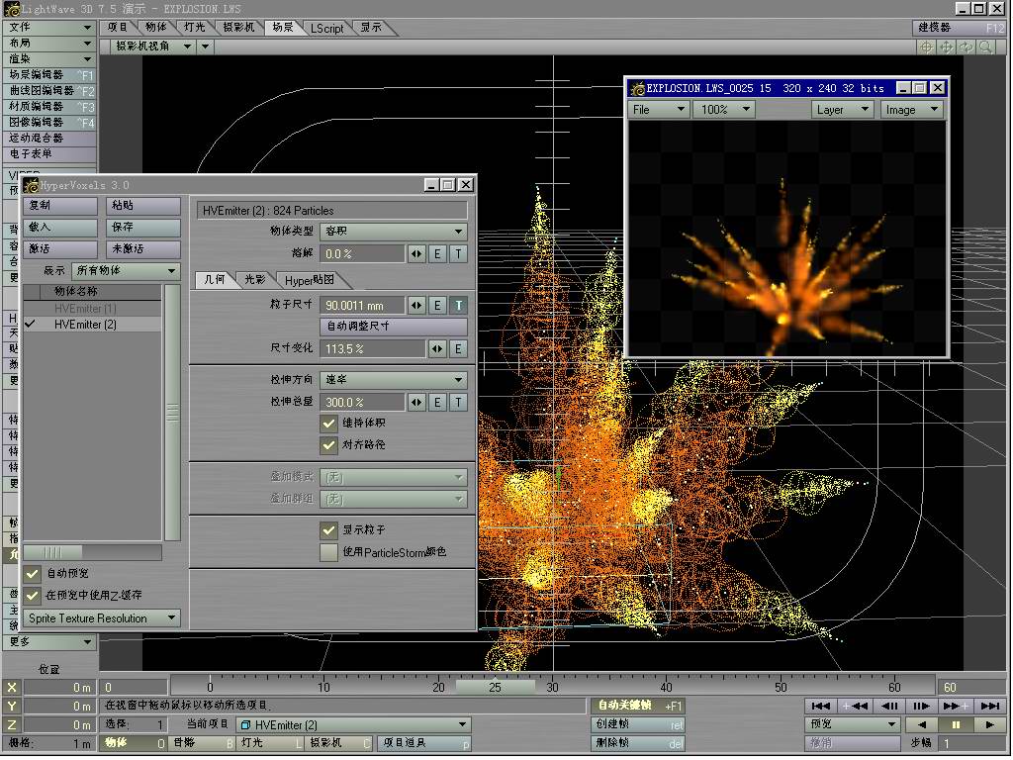The image size is (1013, 760).
Task: Switch to 光影 tab in HyperVoxels
Action: click(x=254, y=280)
